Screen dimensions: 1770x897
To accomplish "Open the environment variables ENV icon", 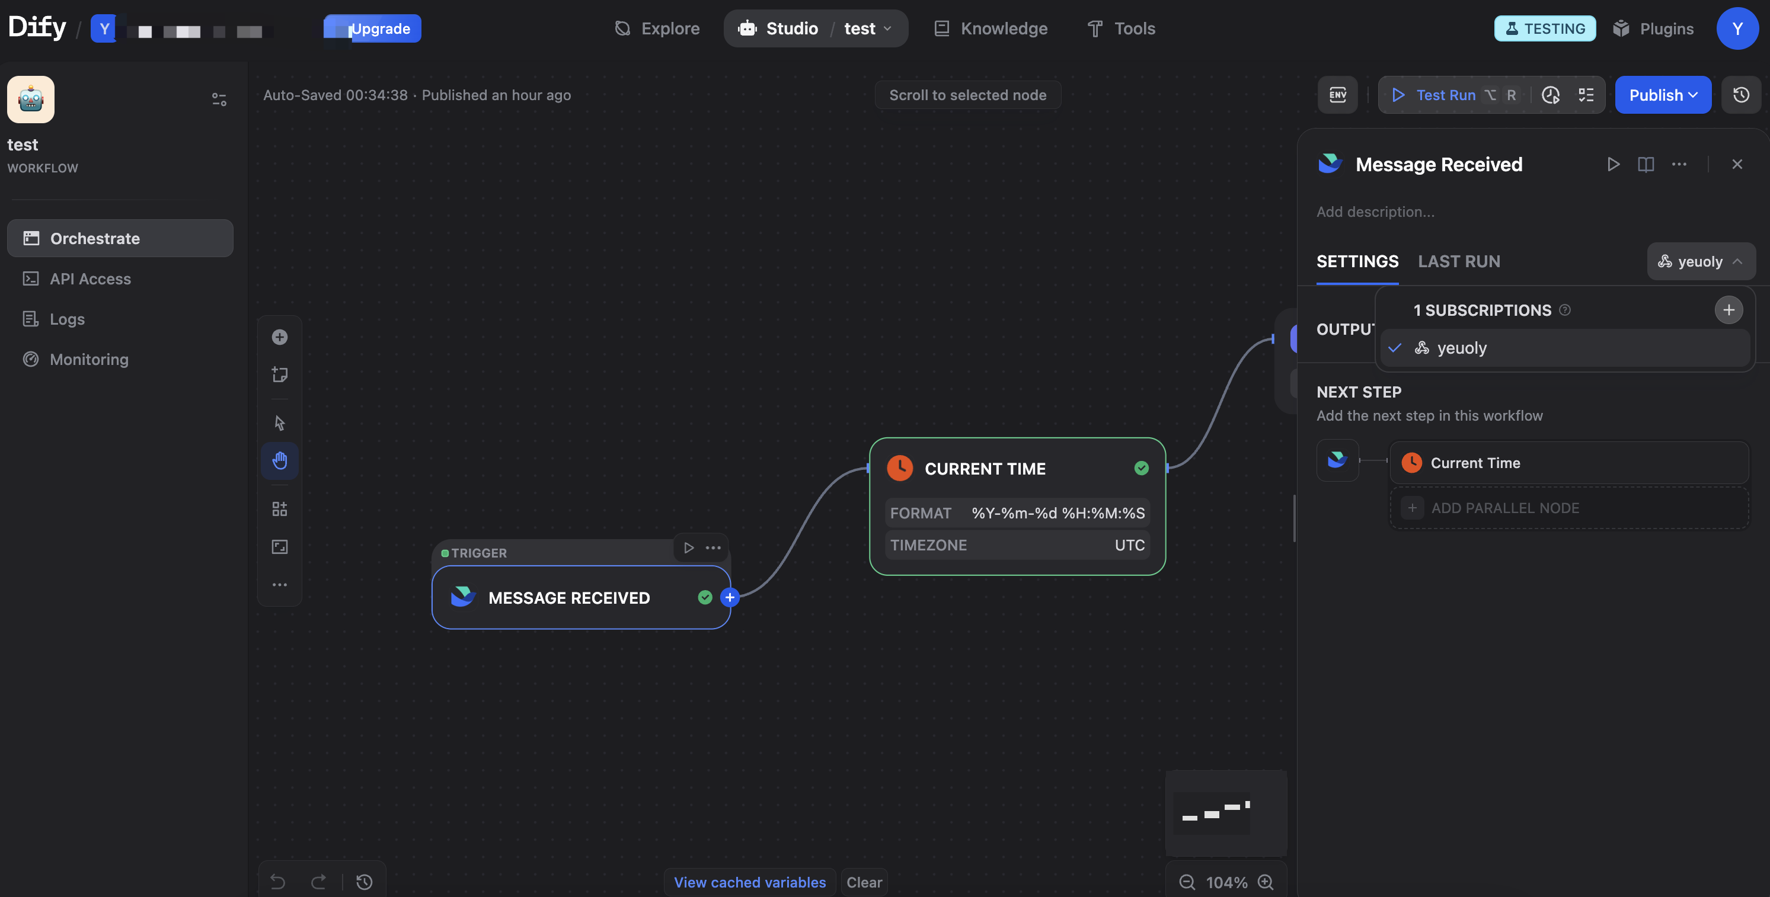I will point(1337,95).
